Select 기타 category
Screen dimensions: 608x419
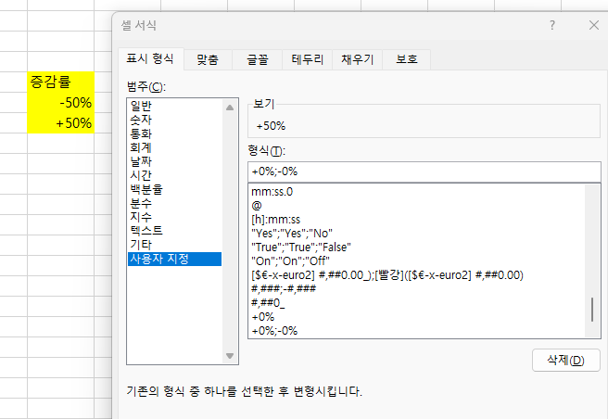tap(174, 245)
